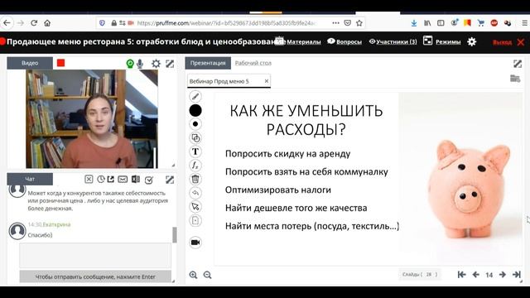Image resolution: width=530 pixels, height=298 pixels.
Task: Switch to Рабочий стол tab
Action: 253,63
